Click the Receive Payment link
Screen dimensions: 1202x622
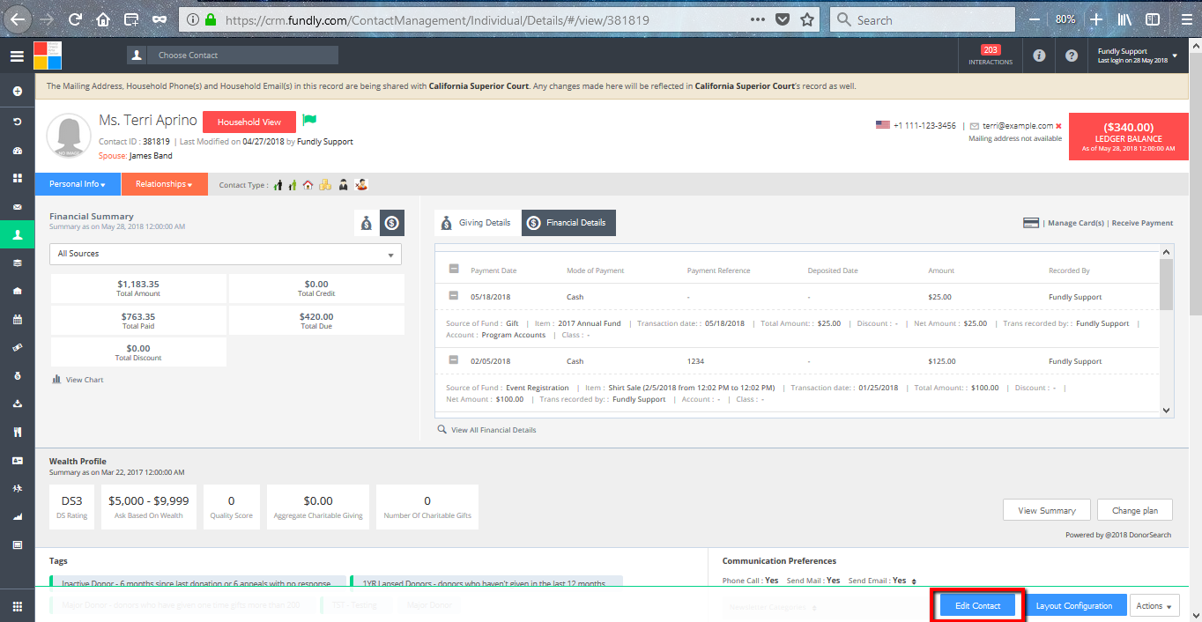pyautogui.click(x=1142, y=223)
